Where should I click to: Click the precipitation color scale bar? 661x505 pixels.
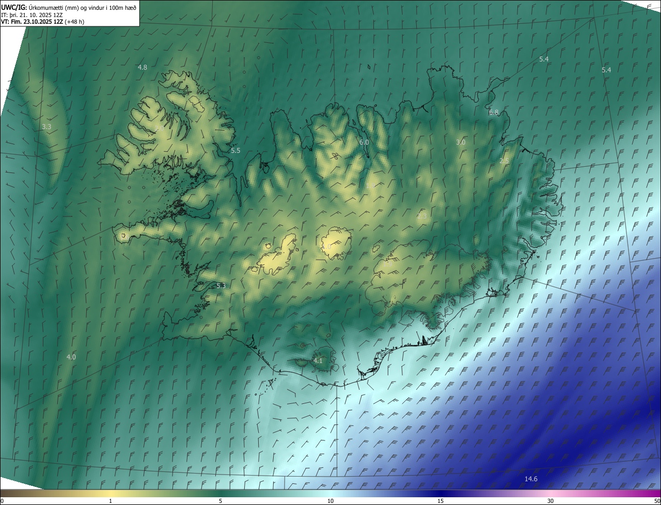[330, 494]
